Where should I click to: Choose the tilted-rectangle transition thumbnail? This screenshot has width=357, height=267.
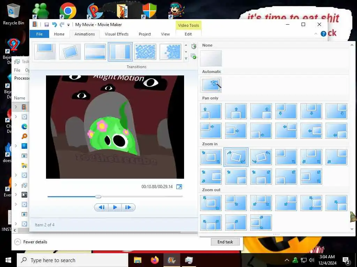70,52
